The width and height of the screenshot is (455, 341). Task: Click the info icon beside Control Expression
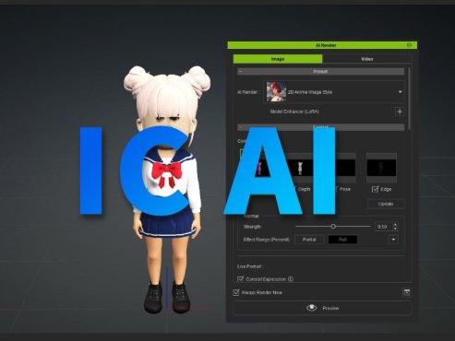(x=291, y=279)
